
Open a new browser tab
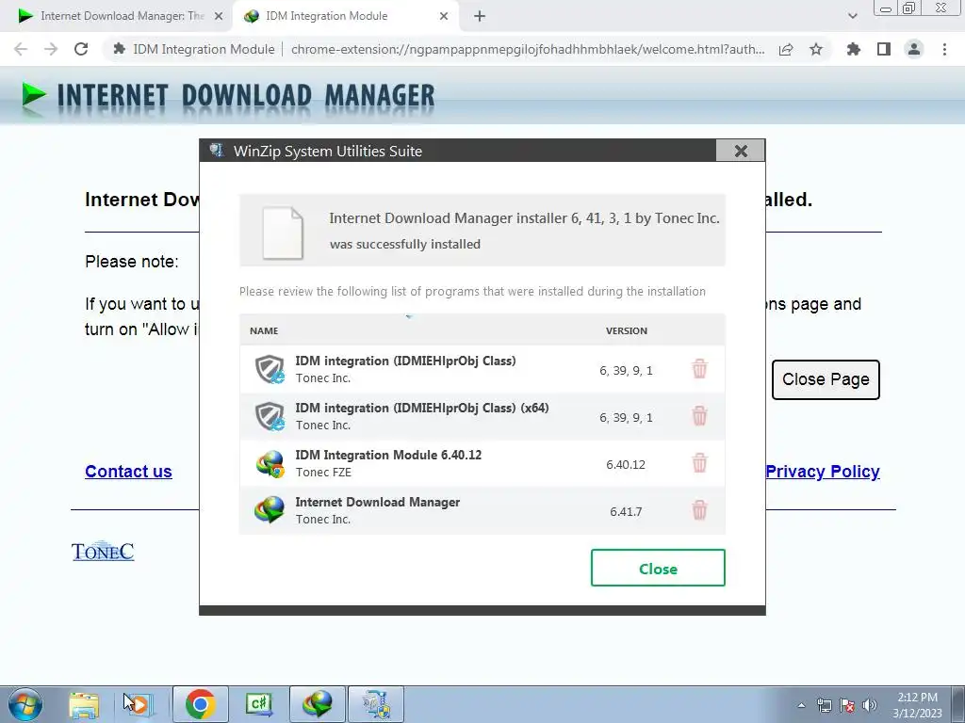[x=480, y=17]
